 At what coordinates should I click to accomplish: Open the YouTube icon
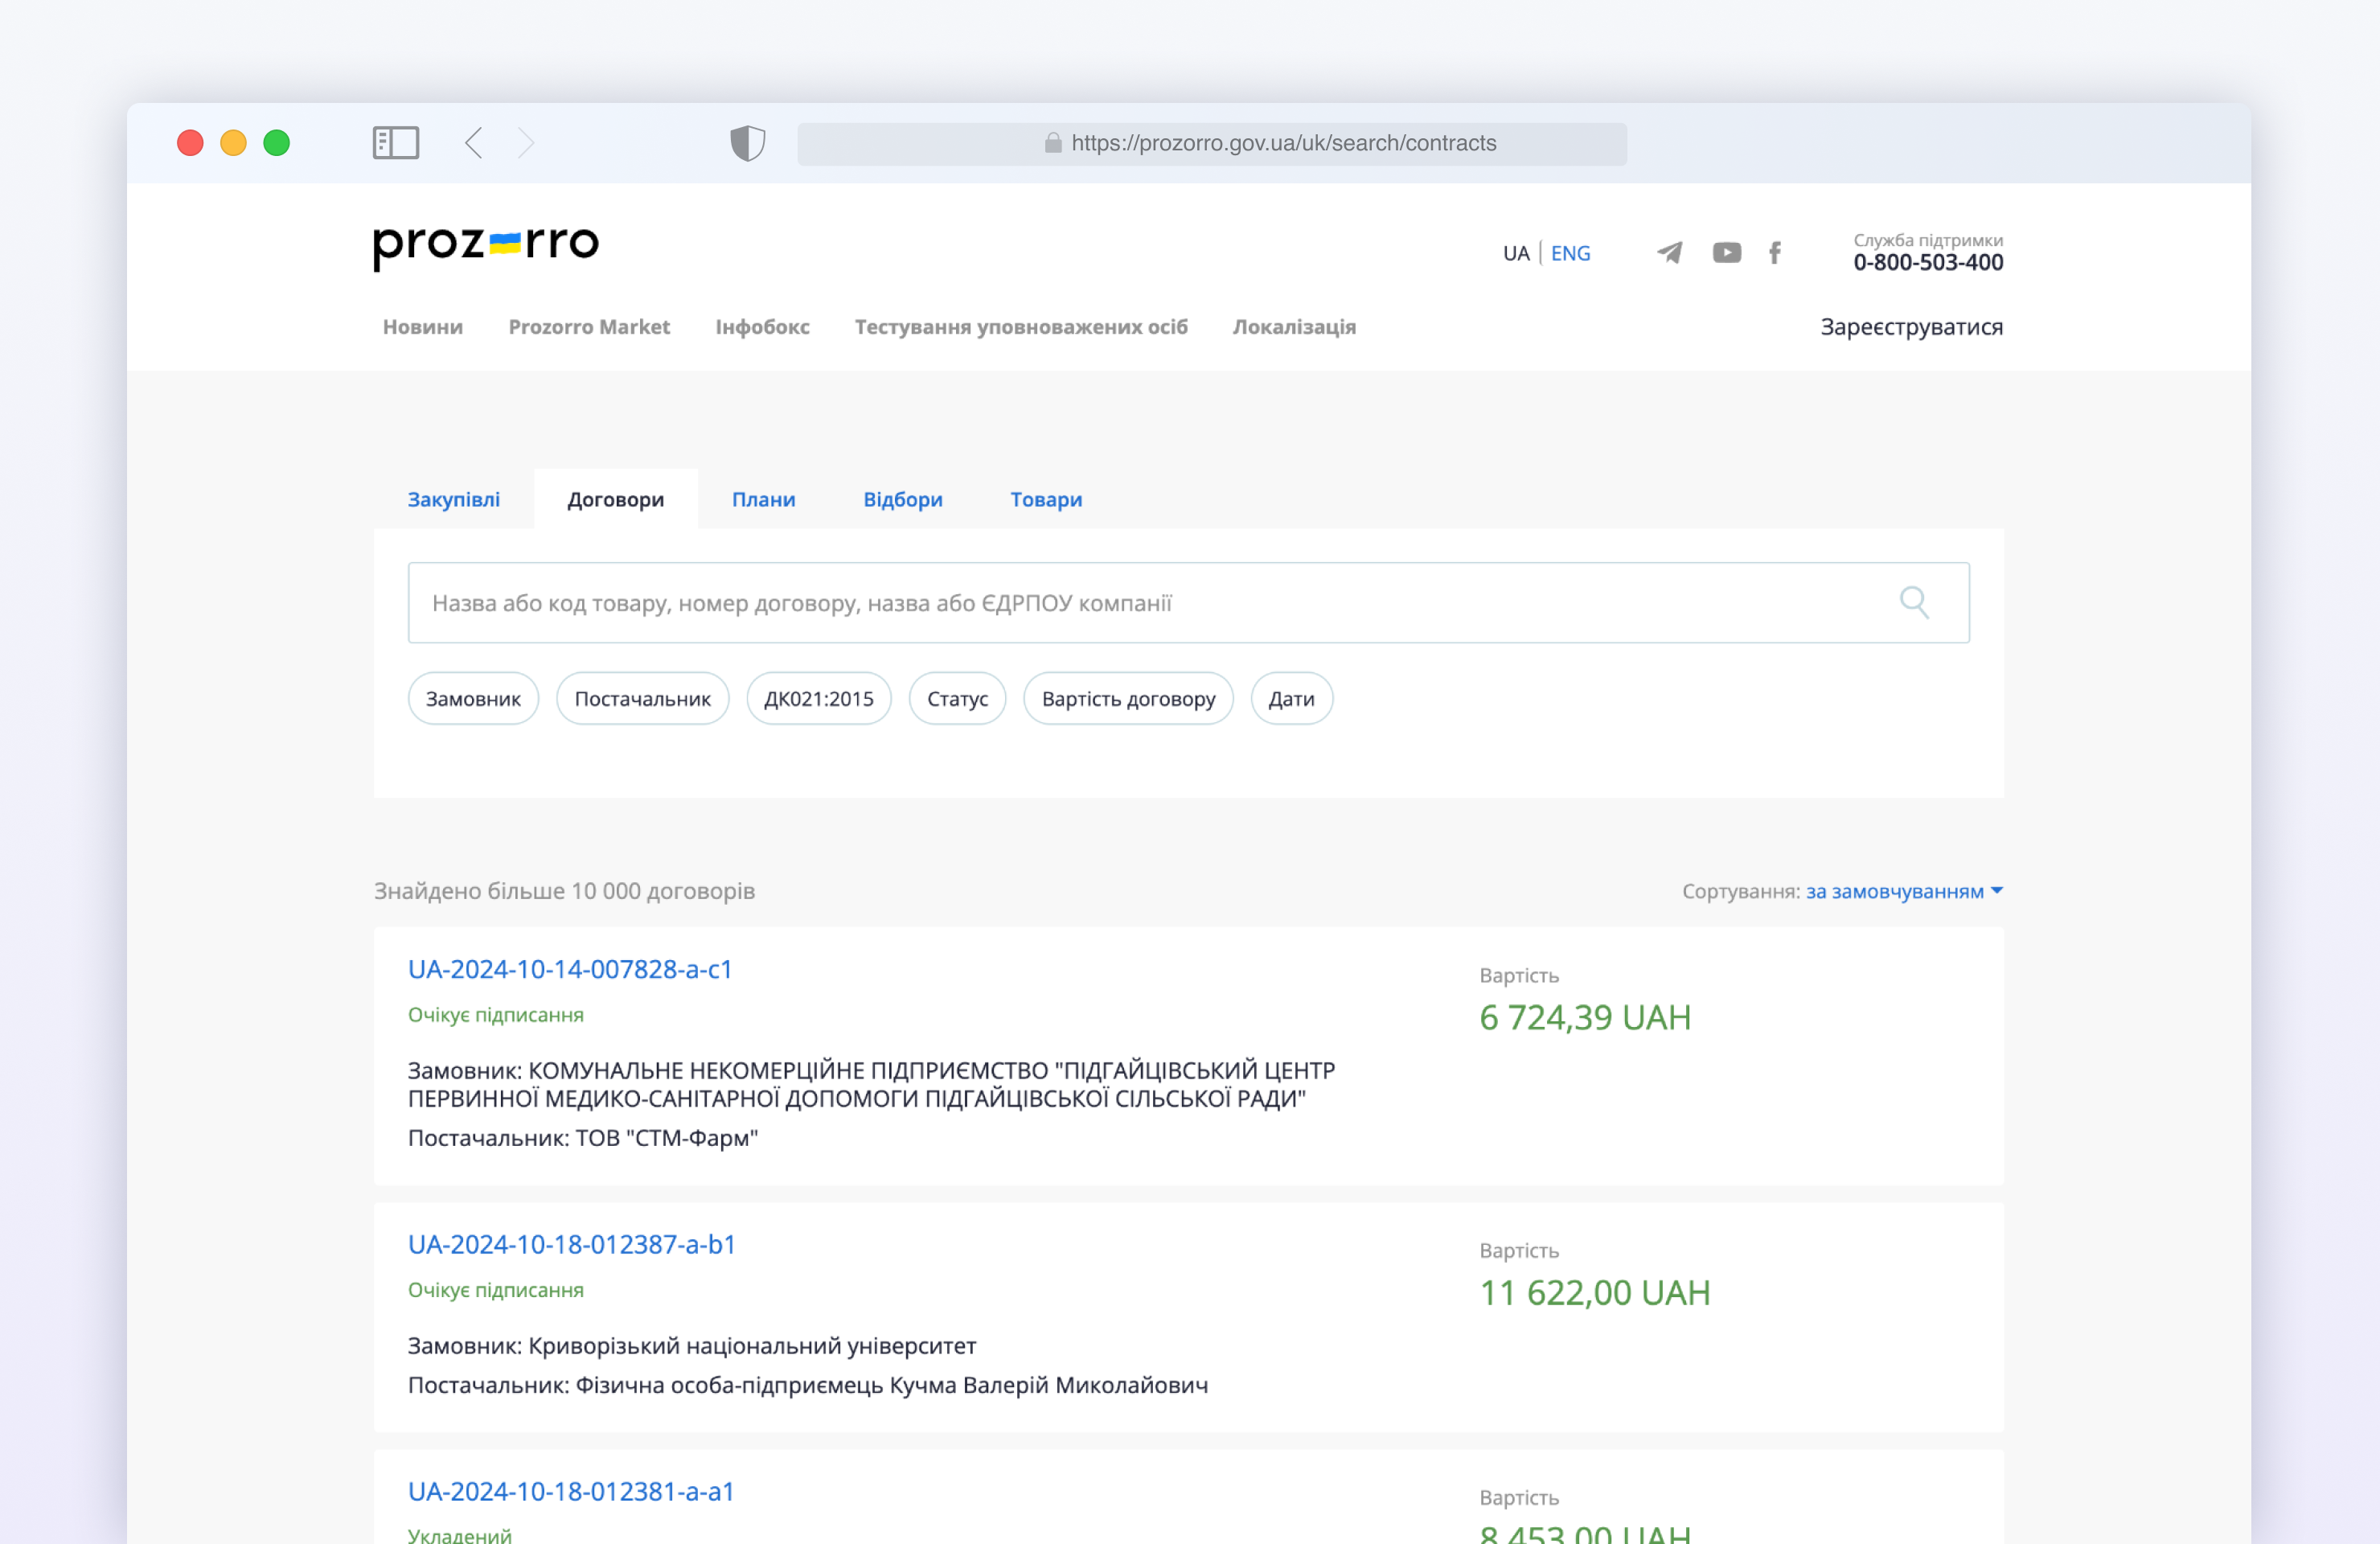[x=1726, y=252]
